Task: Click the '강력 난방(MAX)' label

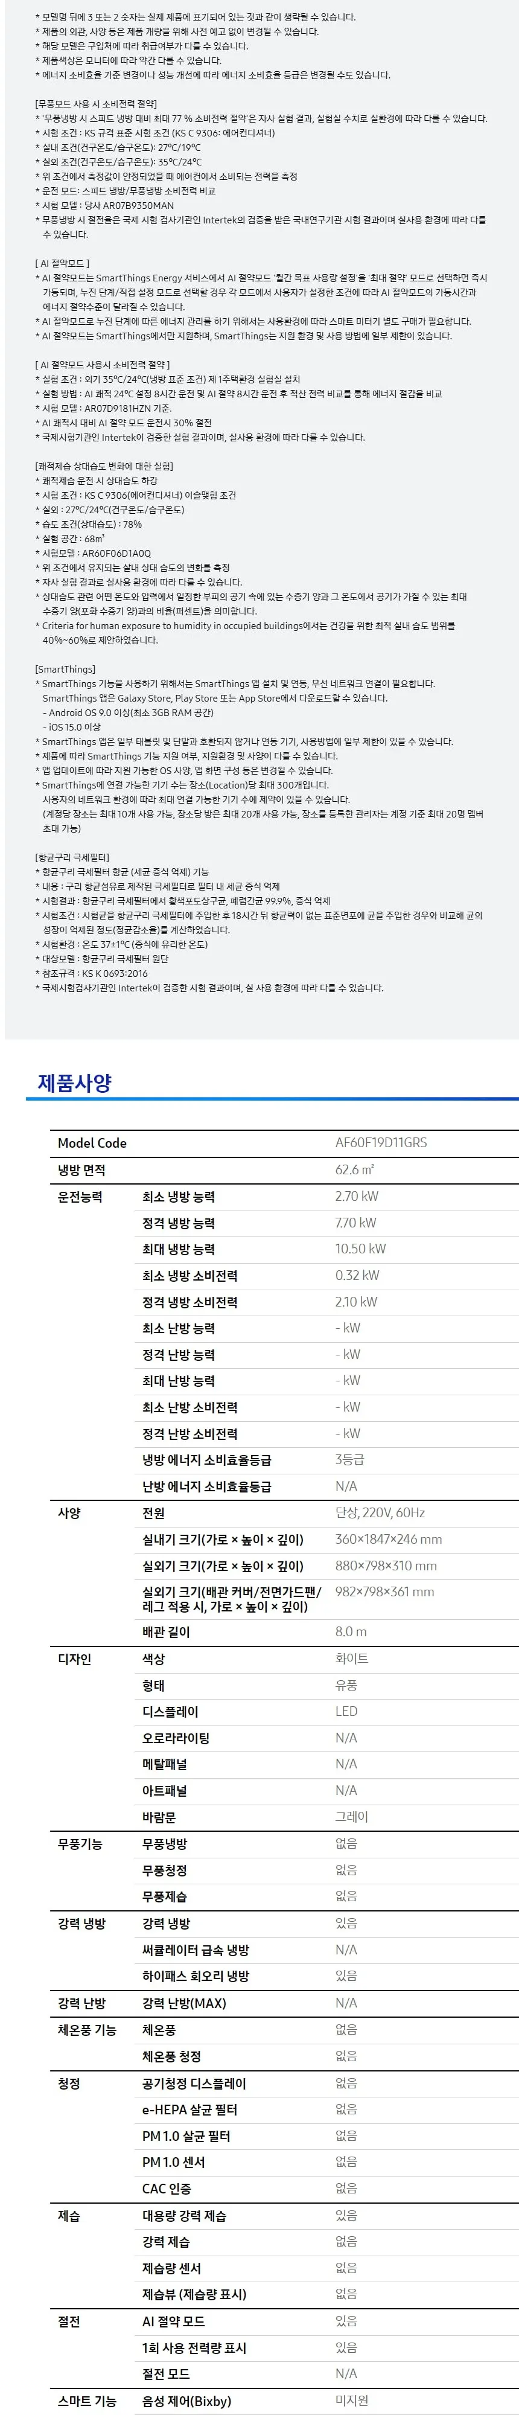Action: (x=185, y=2003)
